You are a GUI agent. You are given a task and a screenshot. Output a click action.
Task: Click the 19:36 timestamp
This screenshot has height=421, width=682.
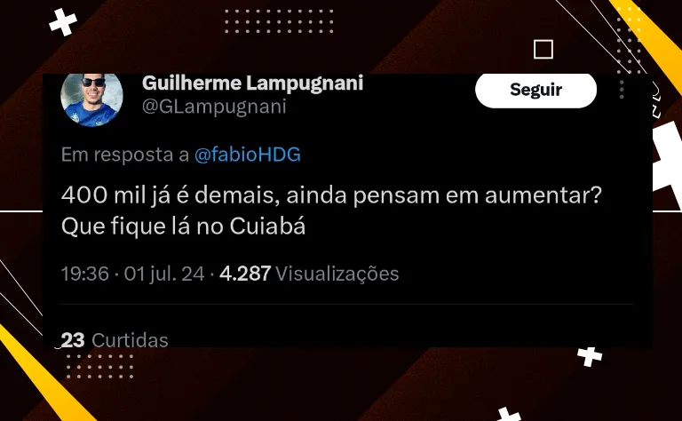coord(85,274)
